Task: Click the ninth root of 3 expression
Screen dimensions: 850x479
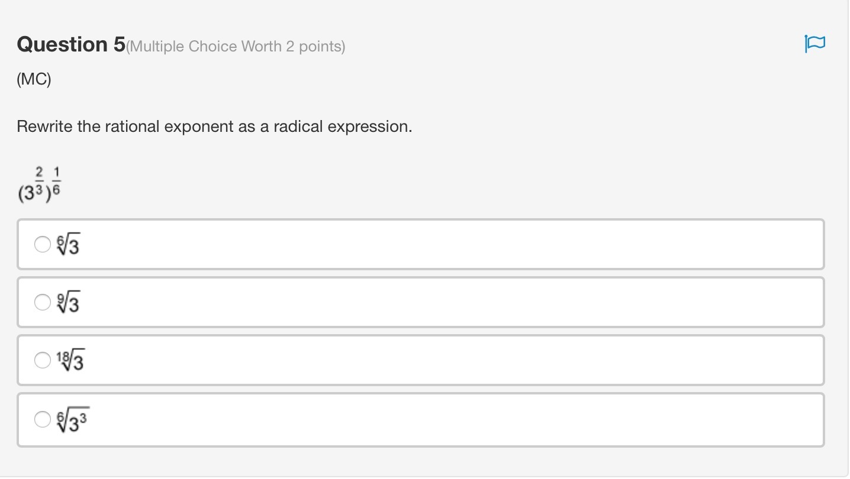Action: [68, 303]
